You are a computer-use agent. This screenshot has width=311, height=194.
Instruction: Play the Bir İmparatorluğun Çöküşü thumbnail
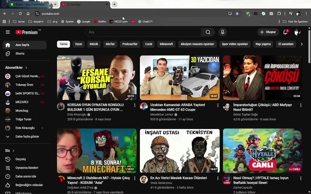coord(263,78)
